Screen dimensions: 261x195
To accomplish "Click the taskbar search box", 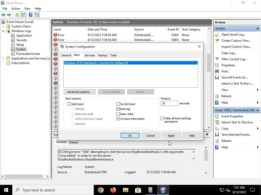I will pos(53,190).
